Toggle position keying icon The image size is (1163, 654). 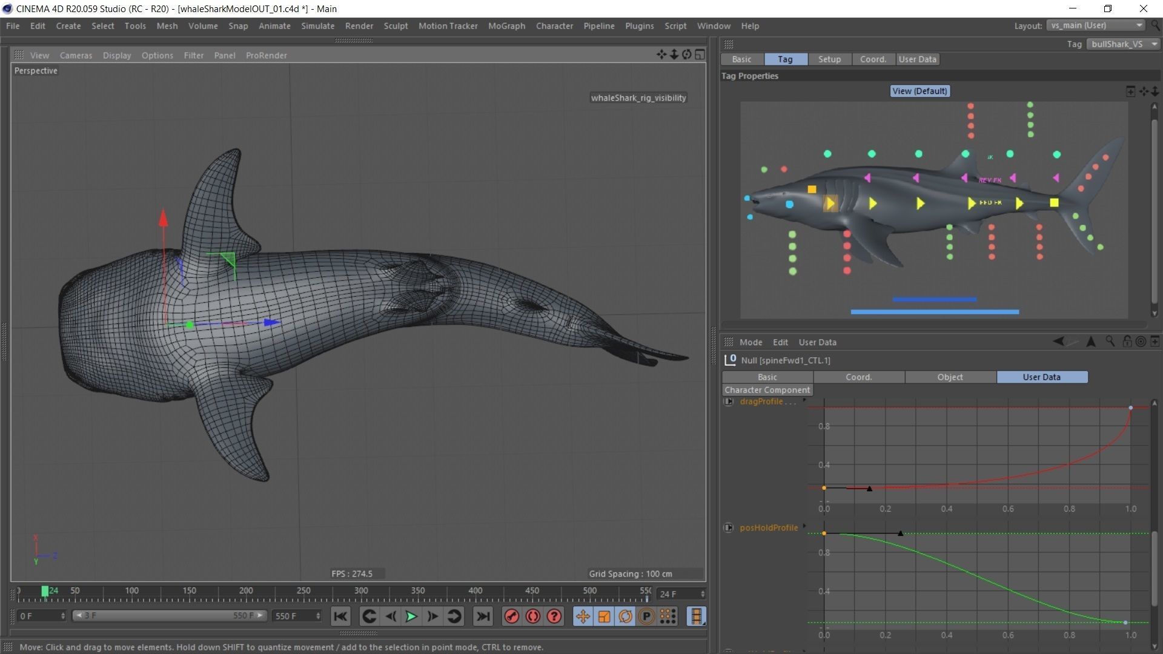(x=583, y=616)
